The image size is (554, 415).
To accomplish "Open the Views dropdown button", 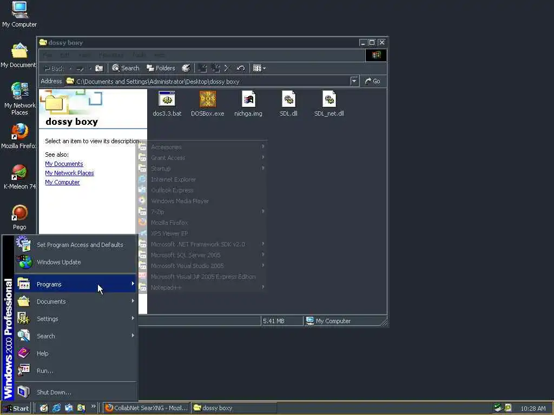I will coord(259,68).
